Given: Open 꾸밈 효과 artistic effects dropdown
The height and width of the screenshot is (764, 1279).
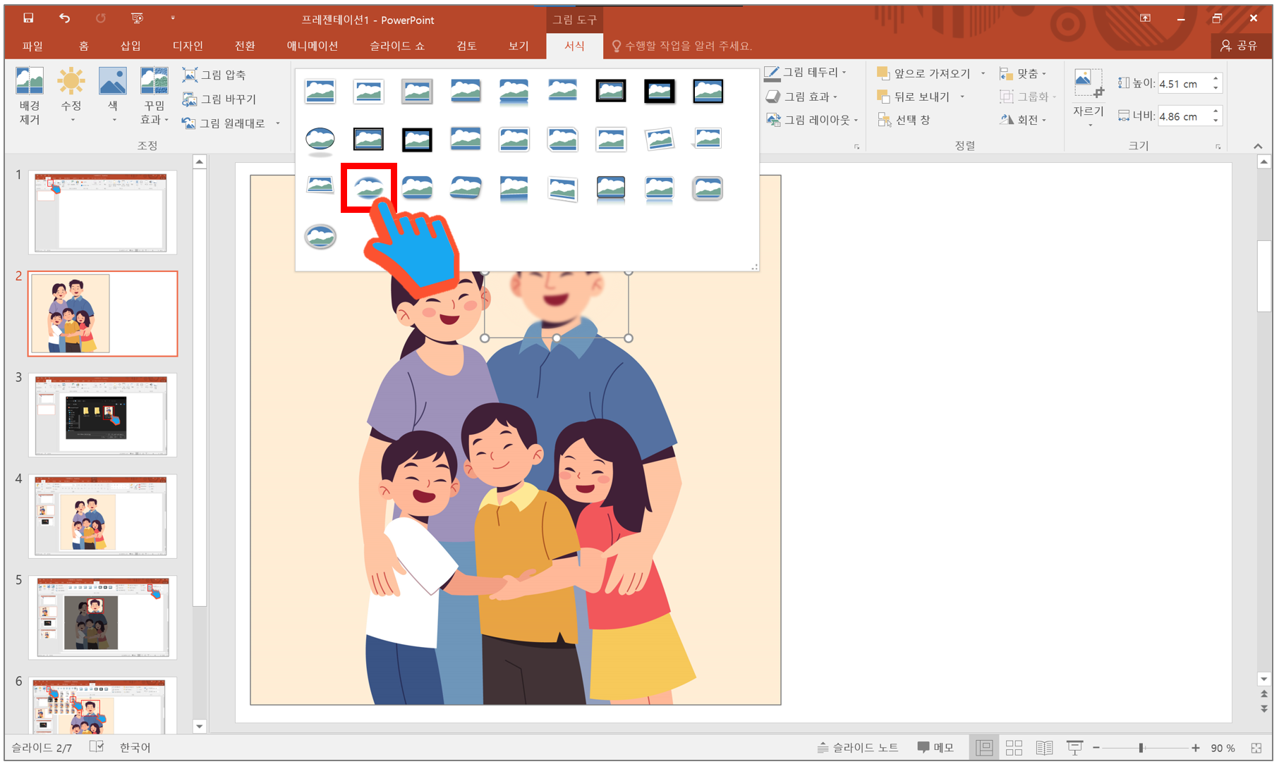Looking at the screenshot, I should click(154, 97).
